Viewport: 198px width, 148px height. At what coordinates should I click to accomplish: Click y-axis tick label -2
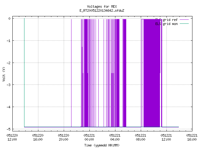[x=9, y=63]
